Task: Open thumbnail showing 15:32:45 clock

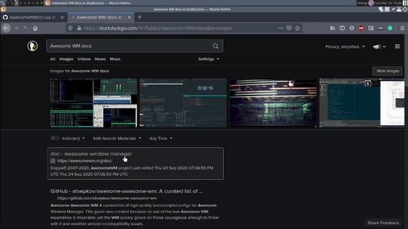Action: tap(183, 103)
